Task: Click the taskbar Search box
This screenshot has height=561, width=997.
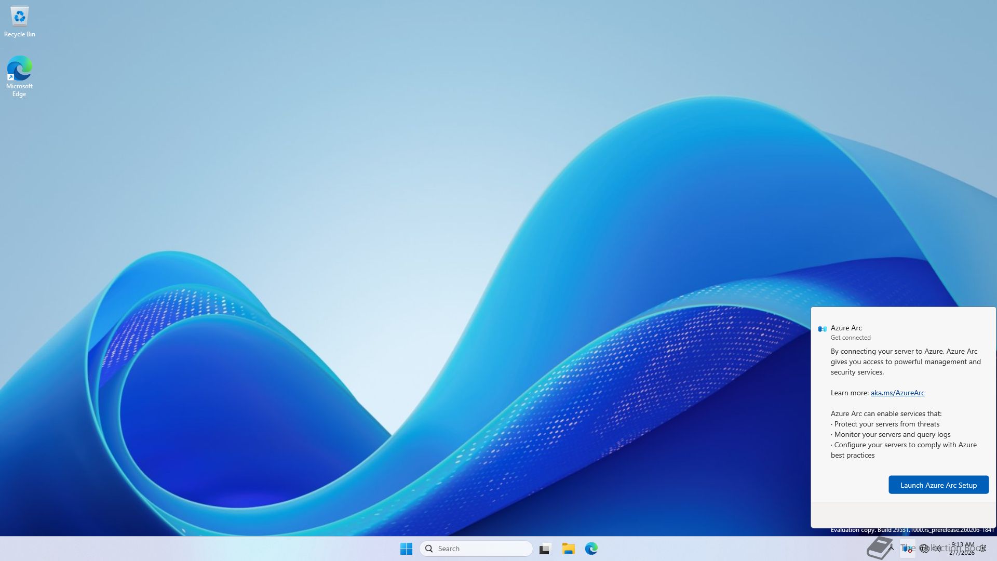Action: point(476,549)
